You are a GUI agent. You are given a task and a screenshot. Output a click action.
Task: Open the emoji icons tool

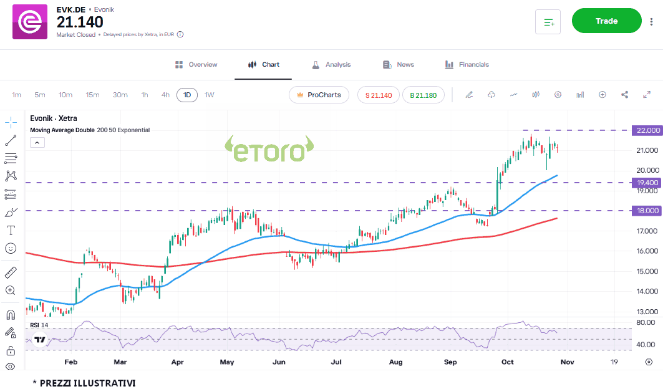[11, 248]
